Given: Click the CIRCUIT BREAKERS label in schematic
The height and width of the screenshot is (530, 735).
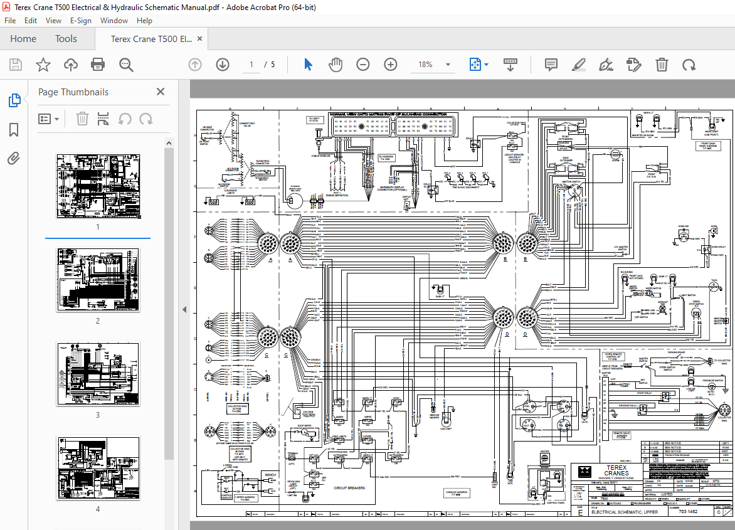Looking at the screenshot, I should point(349,488).
